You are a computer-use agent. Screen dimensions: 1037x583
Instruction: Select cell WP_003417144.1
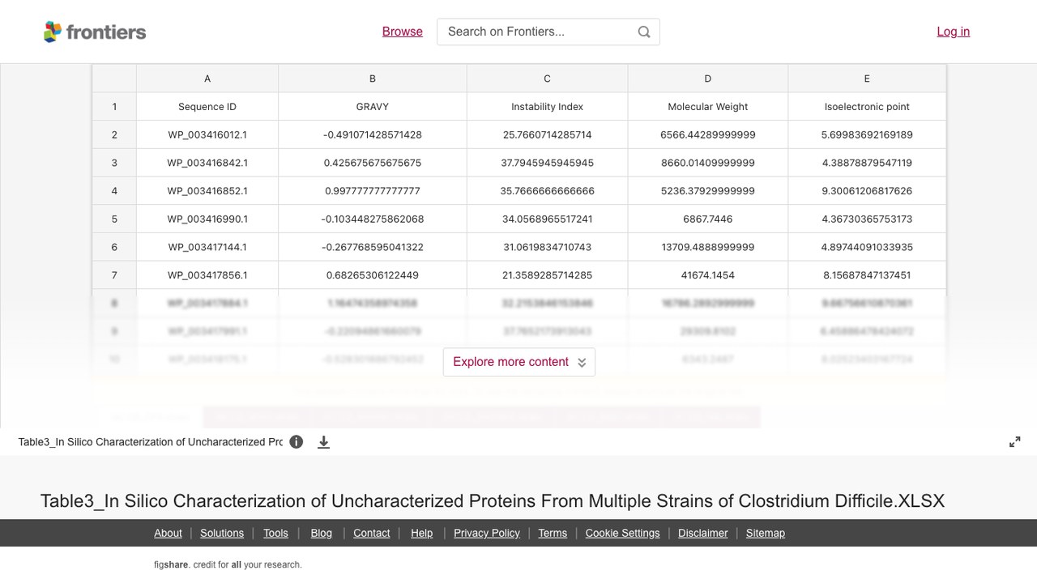pos(207,247)
